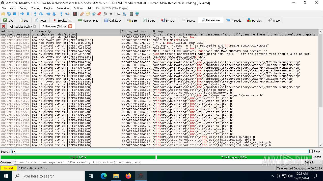The image size is (323, 181).
Task: Switch to the Handles tab
Action: pyautogui.click(x=254, y=20)
